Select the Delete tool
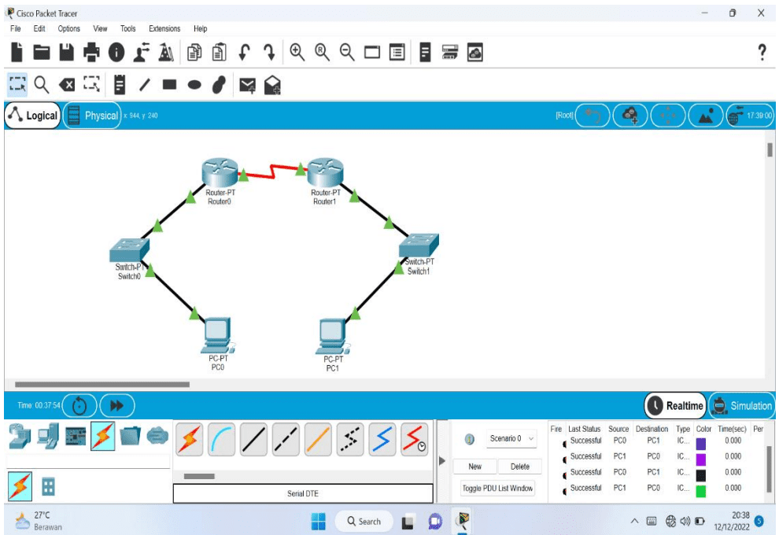Screen dimensions: 779x535 coord(67,85)
